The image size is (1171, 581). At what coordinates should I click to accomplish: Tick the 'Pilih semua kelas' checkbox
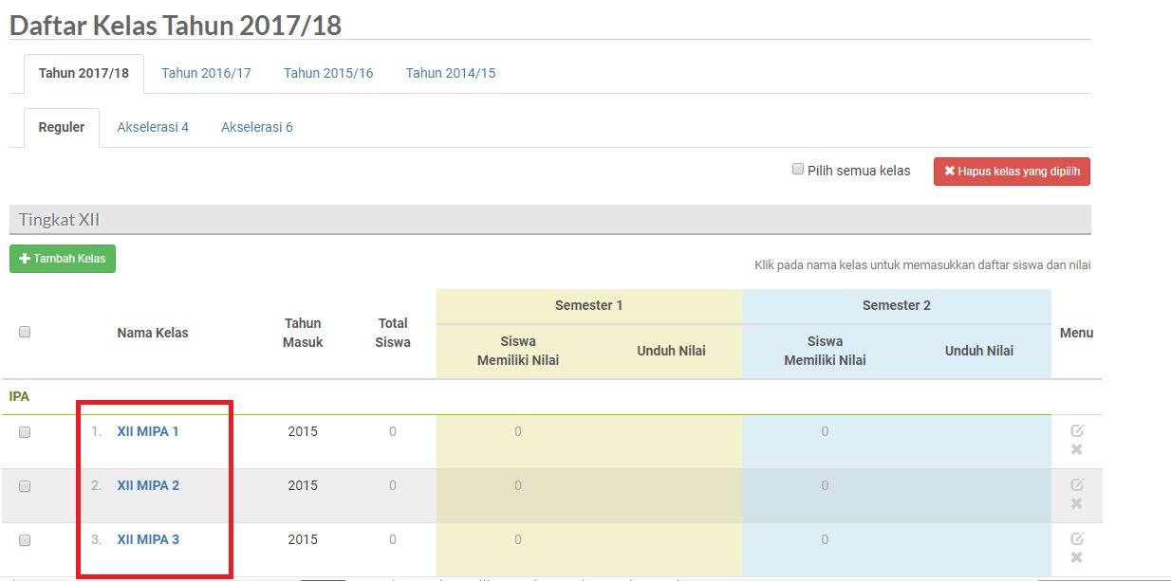tap(798, 171)
